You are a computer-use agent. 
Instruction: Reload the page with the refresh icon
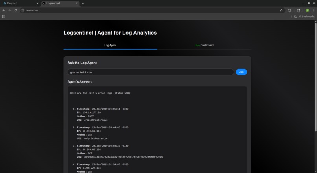15,10
